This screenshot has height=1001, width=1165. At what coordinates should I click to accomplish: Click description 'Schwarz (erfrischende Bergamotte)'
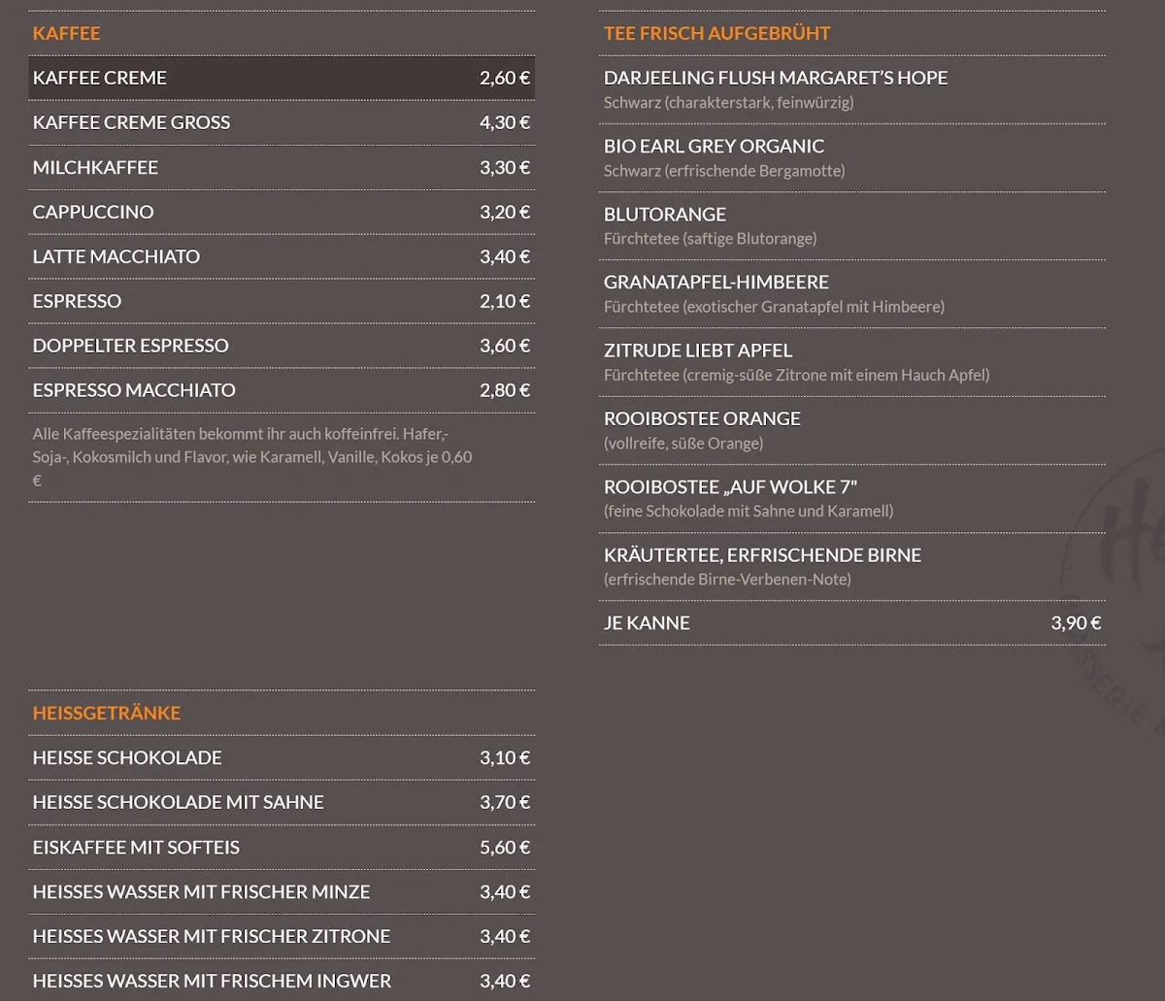click(724, 171)
